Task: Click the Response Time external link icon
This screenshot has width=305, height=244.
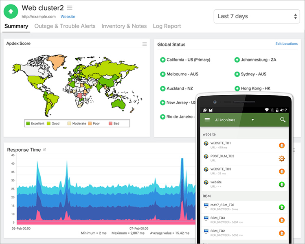Action: coord(45,150)
